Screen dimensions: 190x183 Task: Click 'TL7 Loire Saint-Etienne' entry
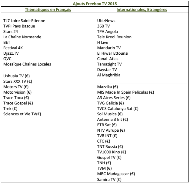pos(24,21)
